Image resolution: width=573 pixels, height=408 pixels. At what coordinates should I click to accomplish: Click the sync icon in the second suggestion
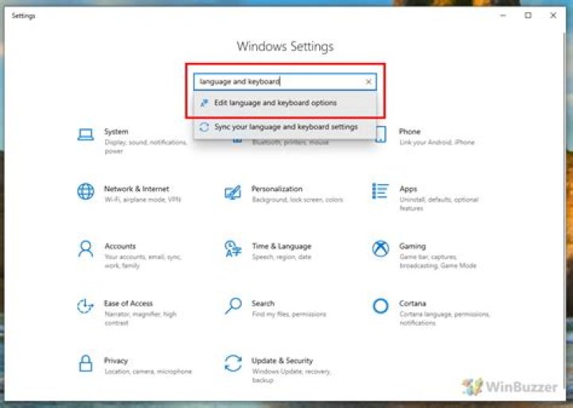pyautogui.click(x=204, y=127)
